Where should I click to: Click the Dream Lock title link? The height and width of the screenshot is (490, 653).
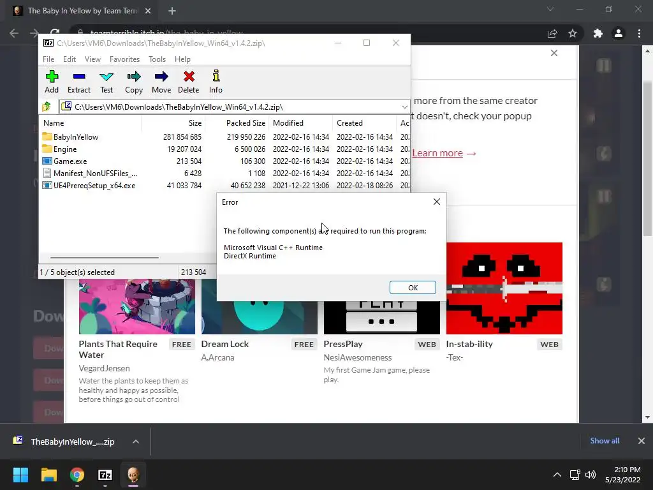point(225,344)
